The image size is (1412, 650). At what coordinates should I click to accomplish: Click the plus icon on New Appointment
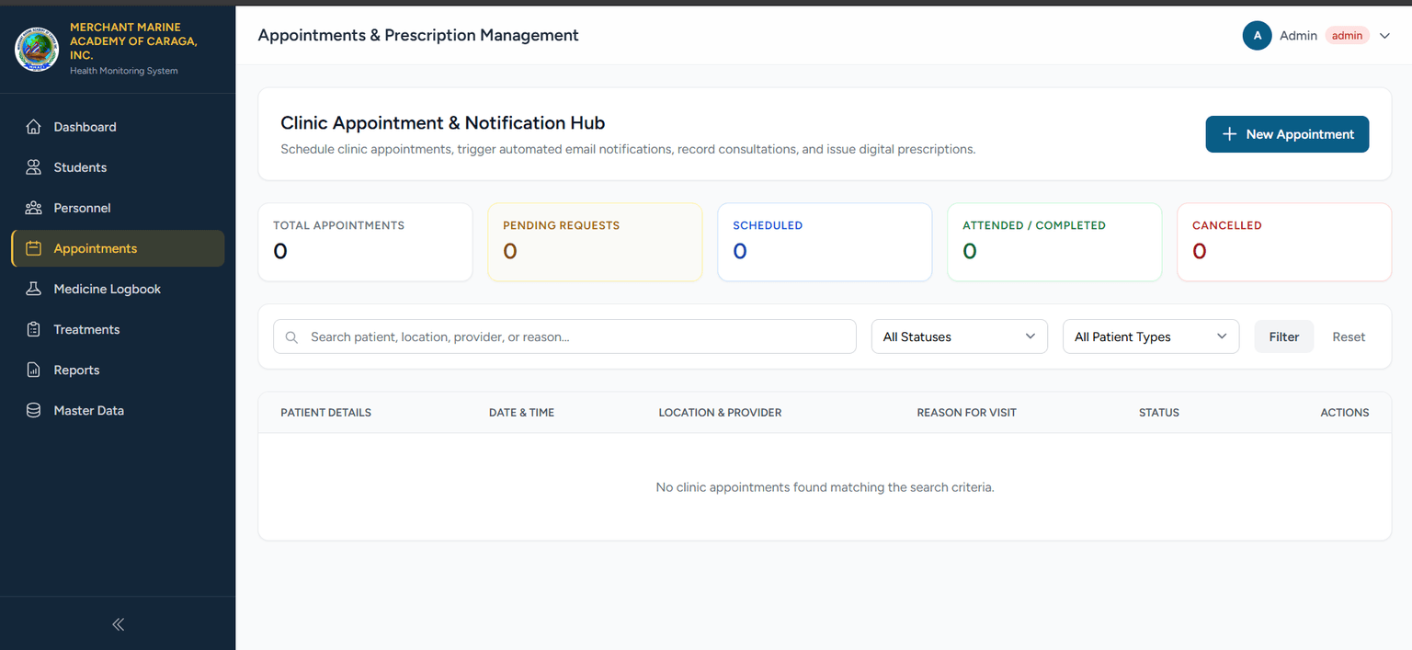pyautogui.click(x=1229, y=134)
